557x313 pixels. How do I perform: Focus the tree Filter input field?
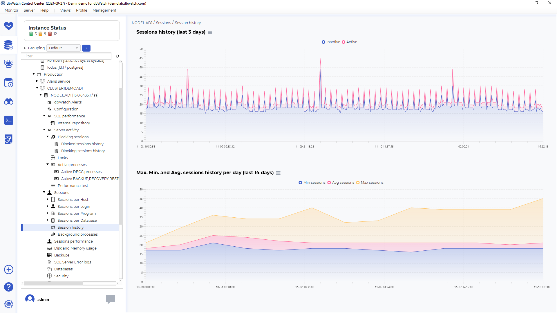(66, 56)
